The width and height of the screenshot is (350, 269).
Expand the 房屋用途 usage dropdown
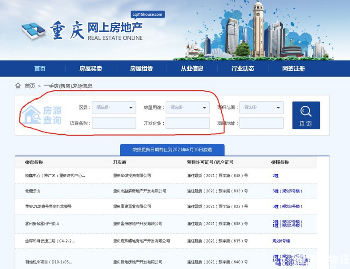coord(188,108)
